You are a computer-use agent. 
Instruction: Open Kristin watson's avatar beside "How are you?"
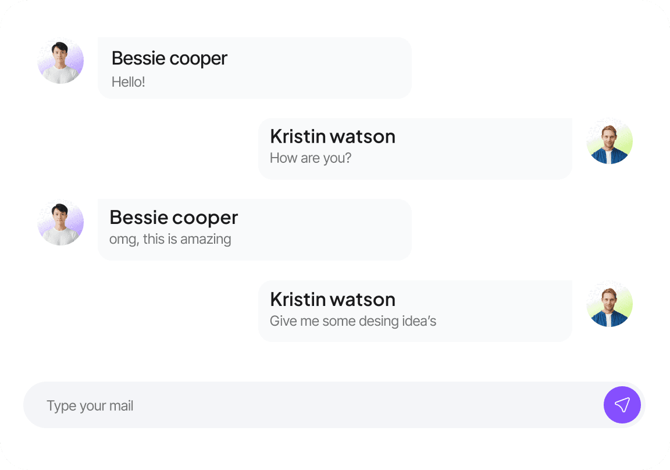(x=610, y=141)
